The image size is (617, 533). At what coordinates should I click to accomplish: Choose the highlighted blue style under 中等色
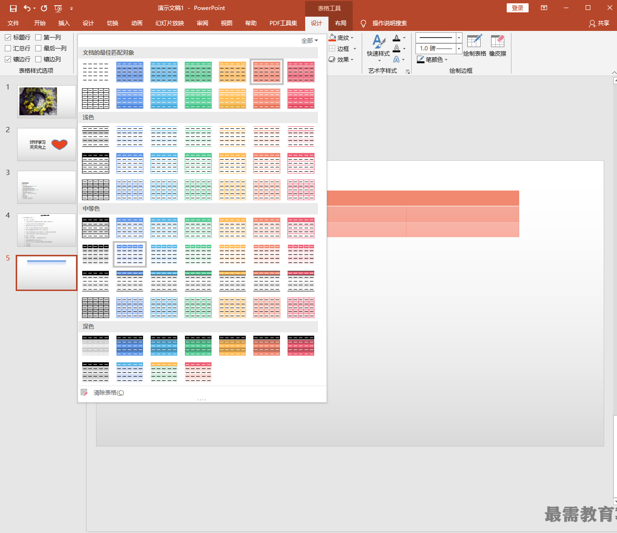pyautogui.click(x=130, y=254)
